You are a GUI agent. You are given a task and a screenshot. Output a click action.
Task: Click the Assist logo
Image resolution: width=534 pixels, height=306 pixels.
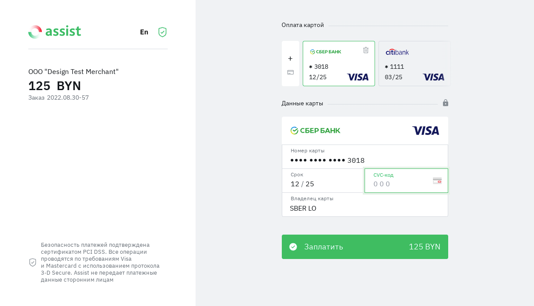point(54,32)
